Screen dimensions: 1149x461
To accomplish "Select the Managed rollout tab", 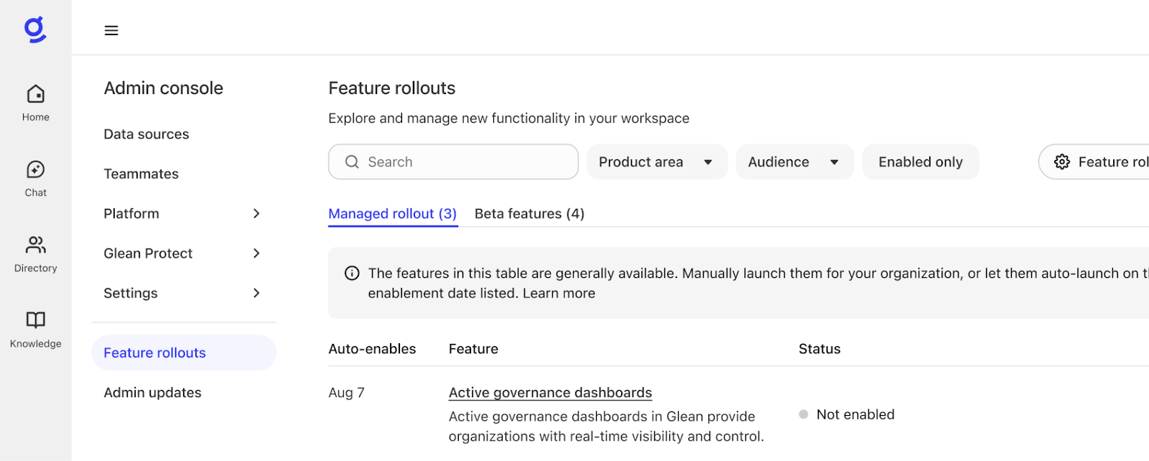I will pos(392,214).
